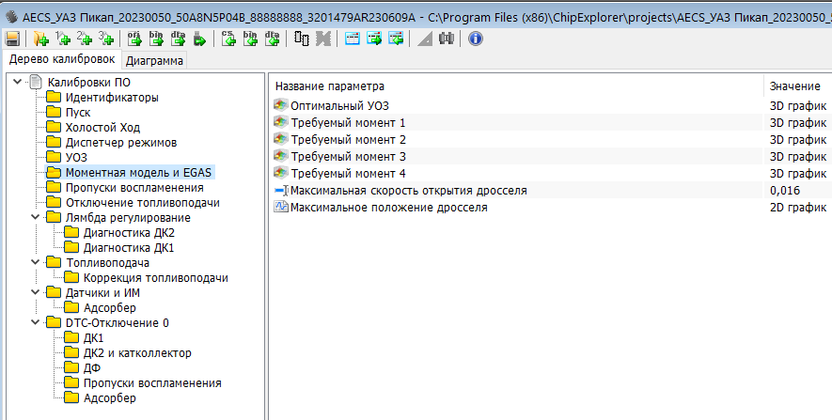
Task: Select Оптимальный УОЗ parameter row
Action: pyautogui.click(x=339, y=106)
